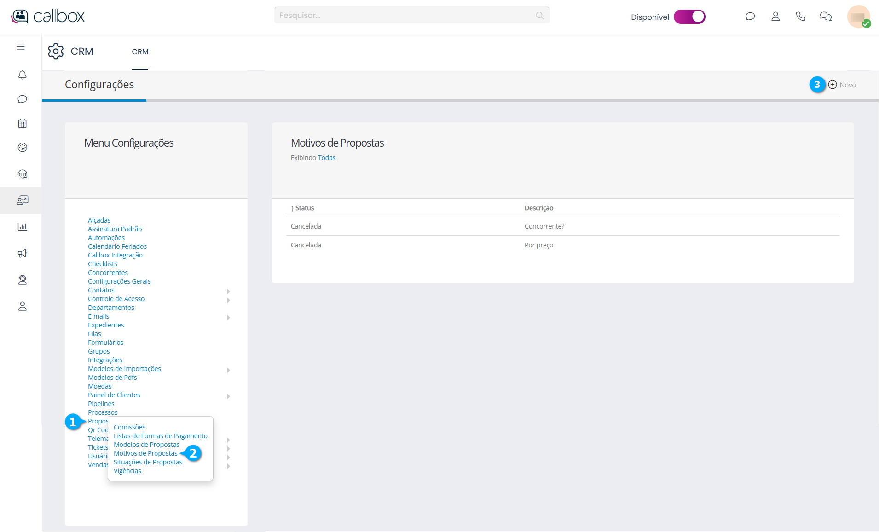Viewport: 879px width, 532px height.
Task: Select Comissões in the popup submenu
Action: pyautogui.click(x=129, y=427)
